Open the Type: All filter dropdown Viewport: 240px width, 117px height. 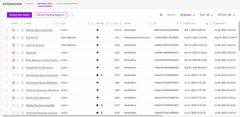point(206,15)
